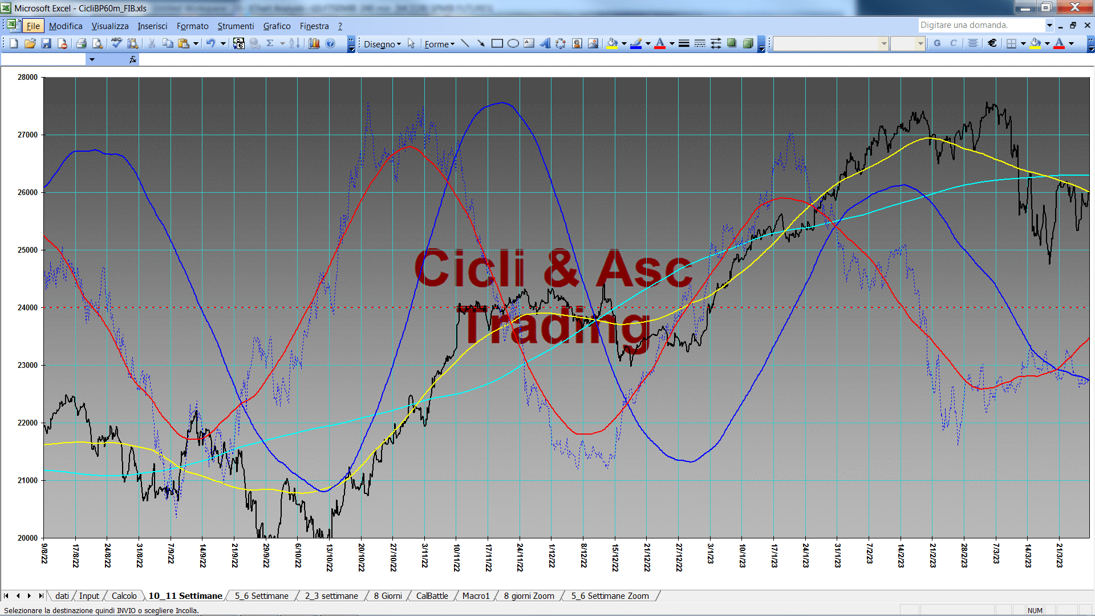
Task: Click the Cut scissors icon
Action: (x=152, y=43)
